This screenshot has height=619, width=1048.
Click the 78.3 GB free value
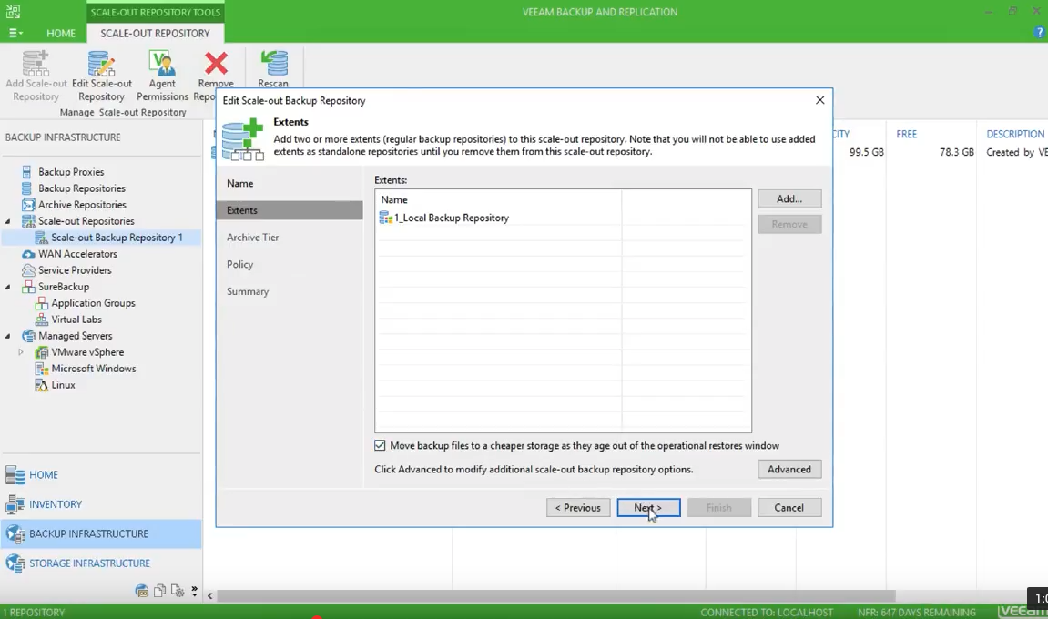tap(956, 152)
